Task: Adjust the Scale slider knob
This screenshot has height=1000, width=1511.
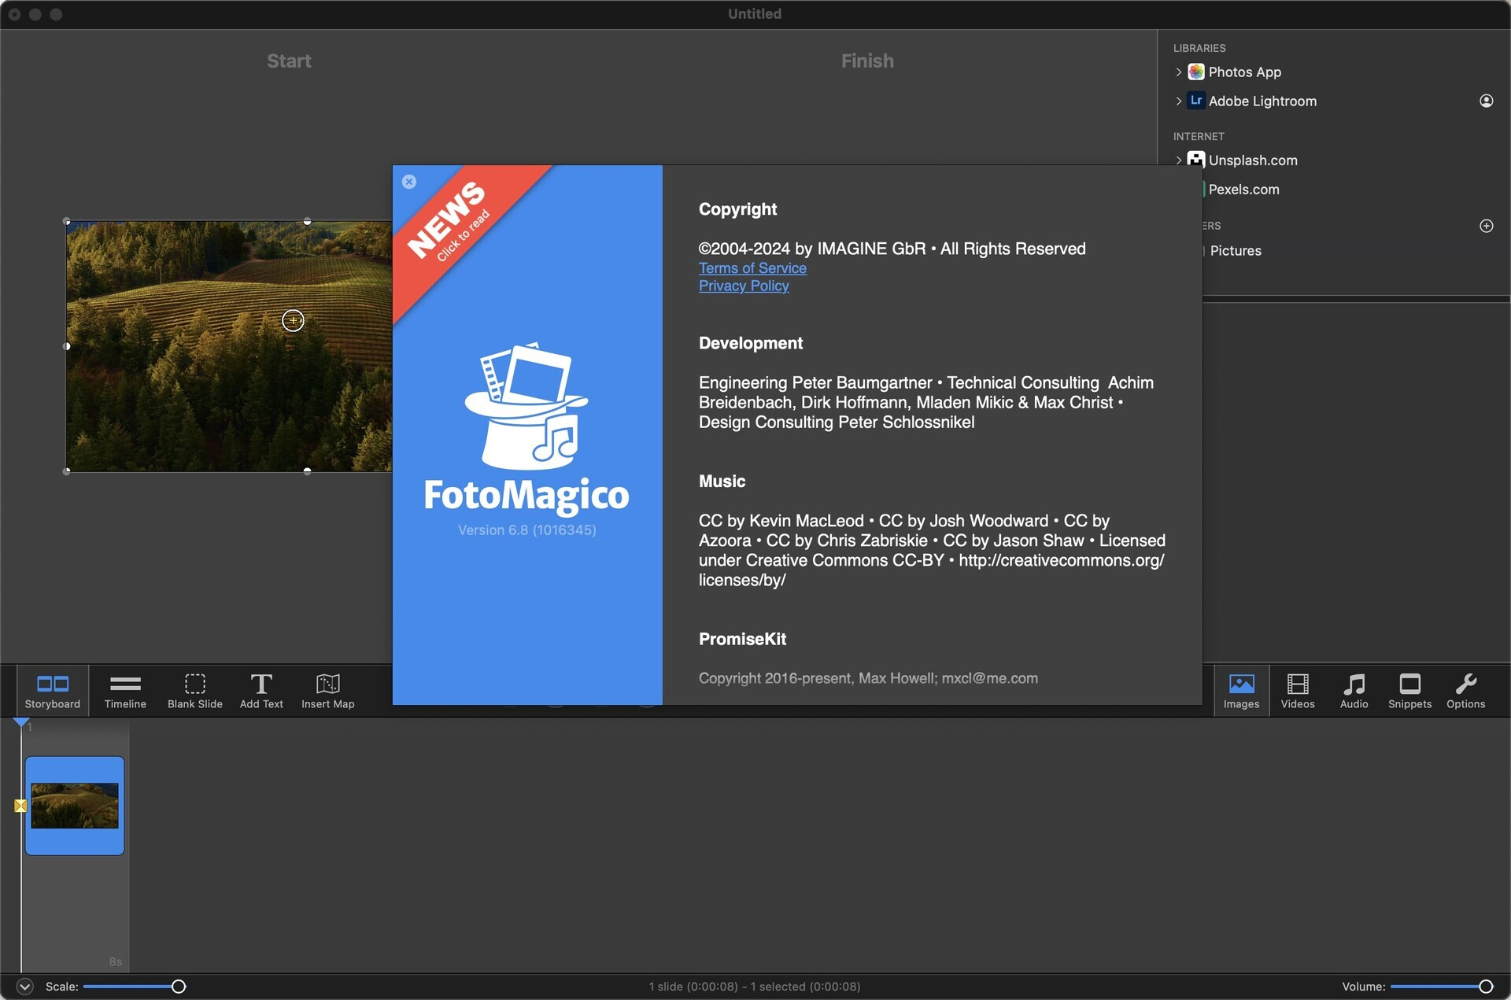Action: tap(179, 987)
